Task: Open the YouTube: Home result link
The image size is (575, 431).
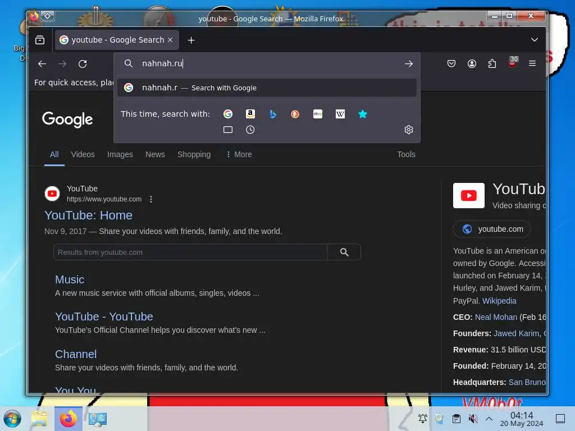Action: 88,215
